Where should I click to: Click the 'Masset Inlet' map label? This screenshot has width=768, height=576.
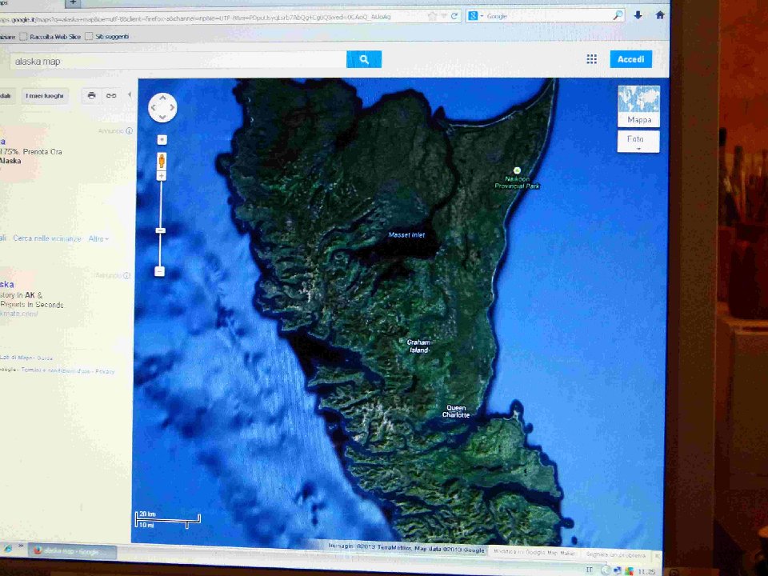click(406, 235)
